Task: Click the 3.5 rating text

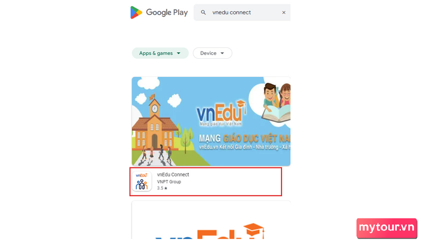Action: 160,188
